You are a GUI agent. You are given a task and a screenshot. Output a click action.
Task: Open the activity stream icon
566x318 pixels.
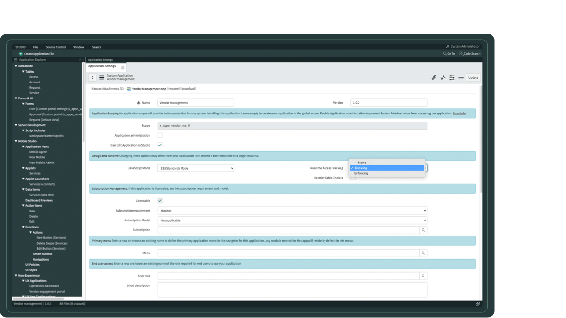443,78
